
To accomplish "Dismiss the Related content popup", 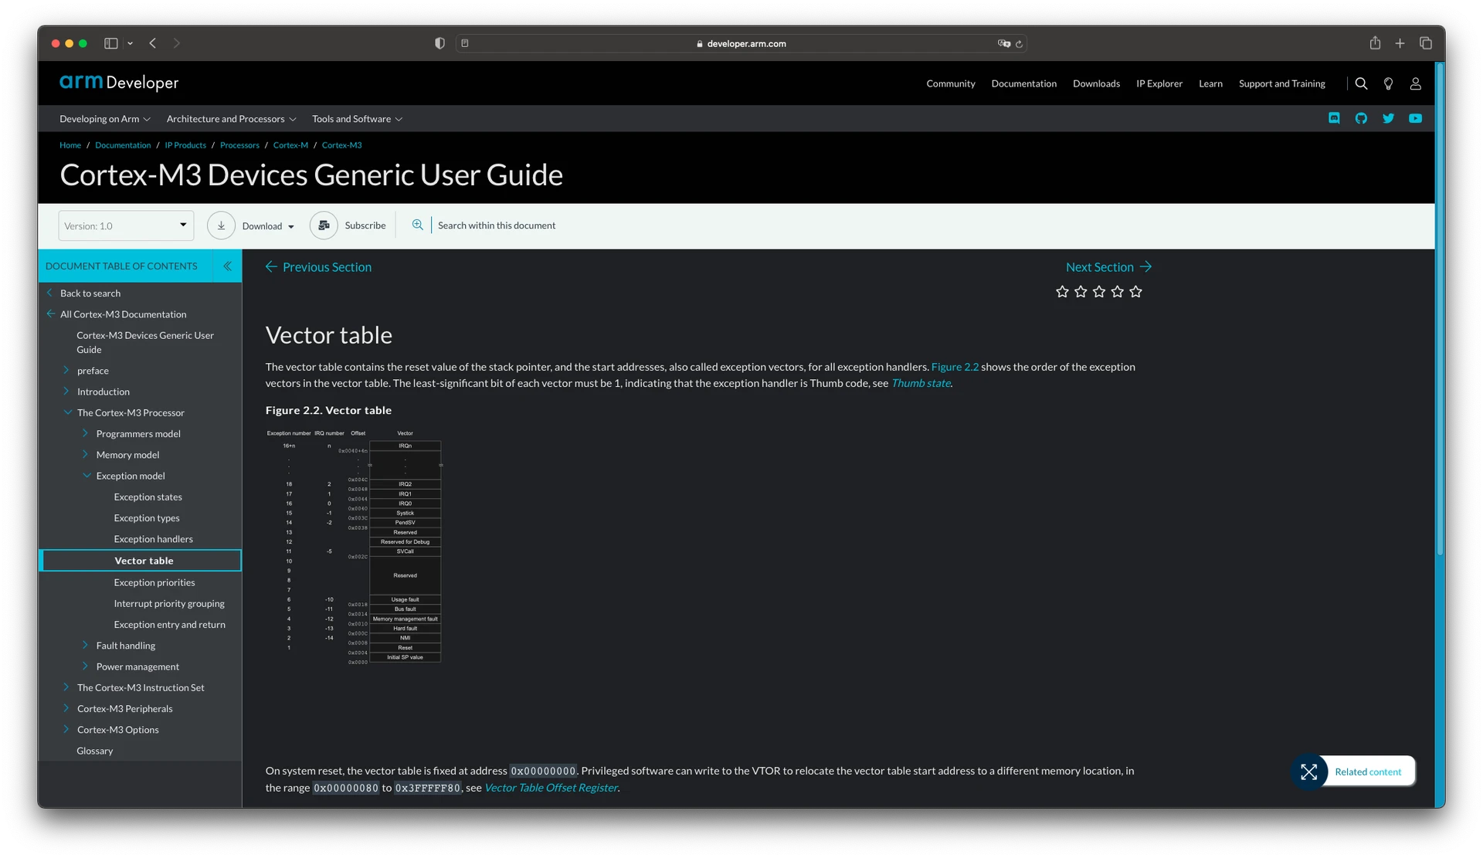I will [x=1309, y=772].
